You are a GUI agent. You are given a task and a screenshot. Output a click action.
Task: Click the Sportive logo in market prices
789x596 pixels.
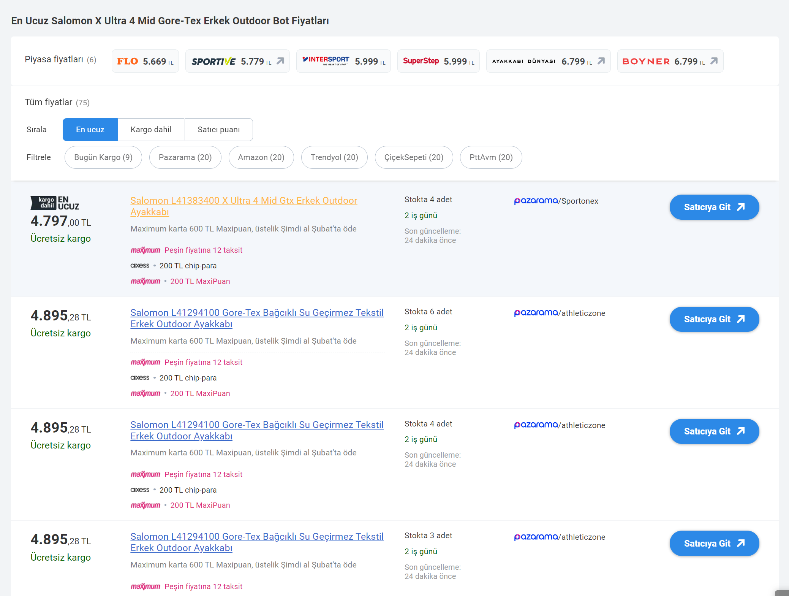point(213,61)
